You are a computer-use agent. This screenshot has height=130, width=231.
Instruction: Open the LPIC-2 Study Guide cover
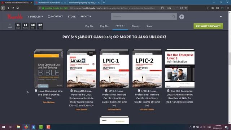147,69
